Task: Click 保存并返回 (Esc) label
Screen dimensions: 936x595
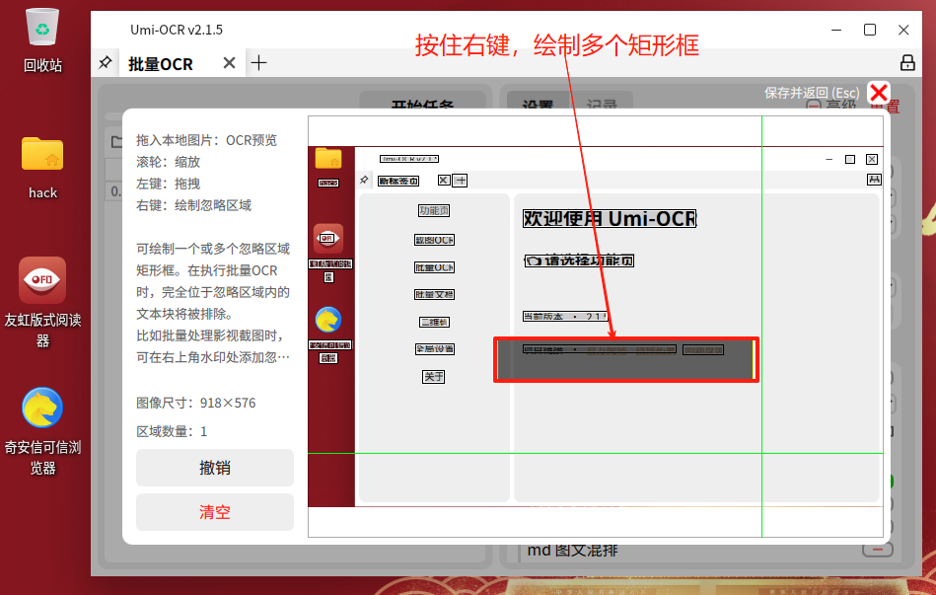Action: click(x=812, y=93)
